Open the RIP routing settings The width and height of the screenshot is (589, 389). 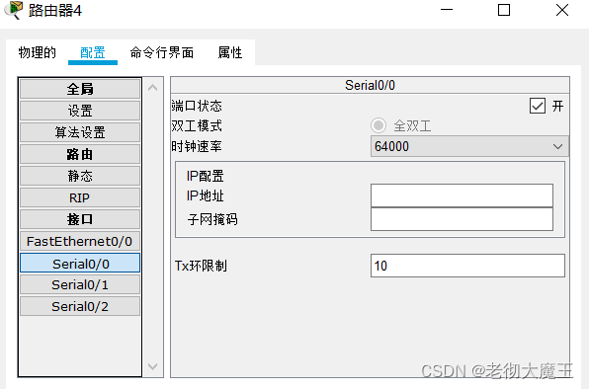click(80, 197)
